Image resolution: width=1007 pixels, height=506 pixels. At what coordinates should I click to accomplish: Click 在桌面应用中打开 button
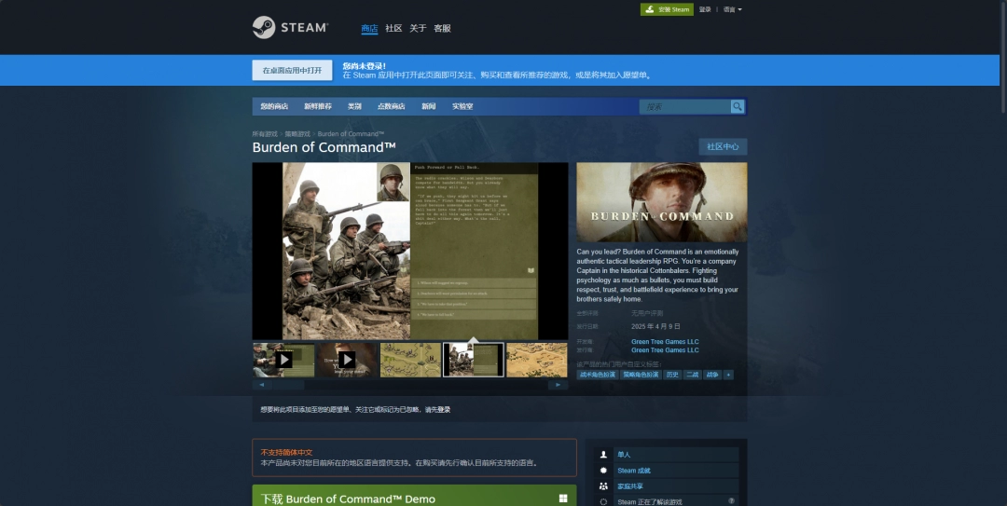pos(292,70)
